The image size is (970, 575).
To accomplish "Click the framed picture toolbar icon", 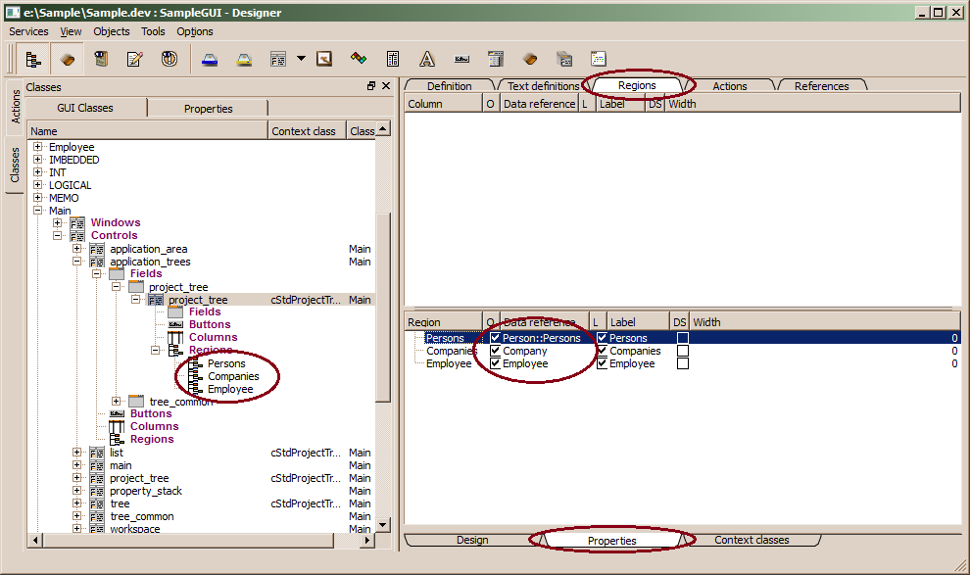I will click(324, 59).
